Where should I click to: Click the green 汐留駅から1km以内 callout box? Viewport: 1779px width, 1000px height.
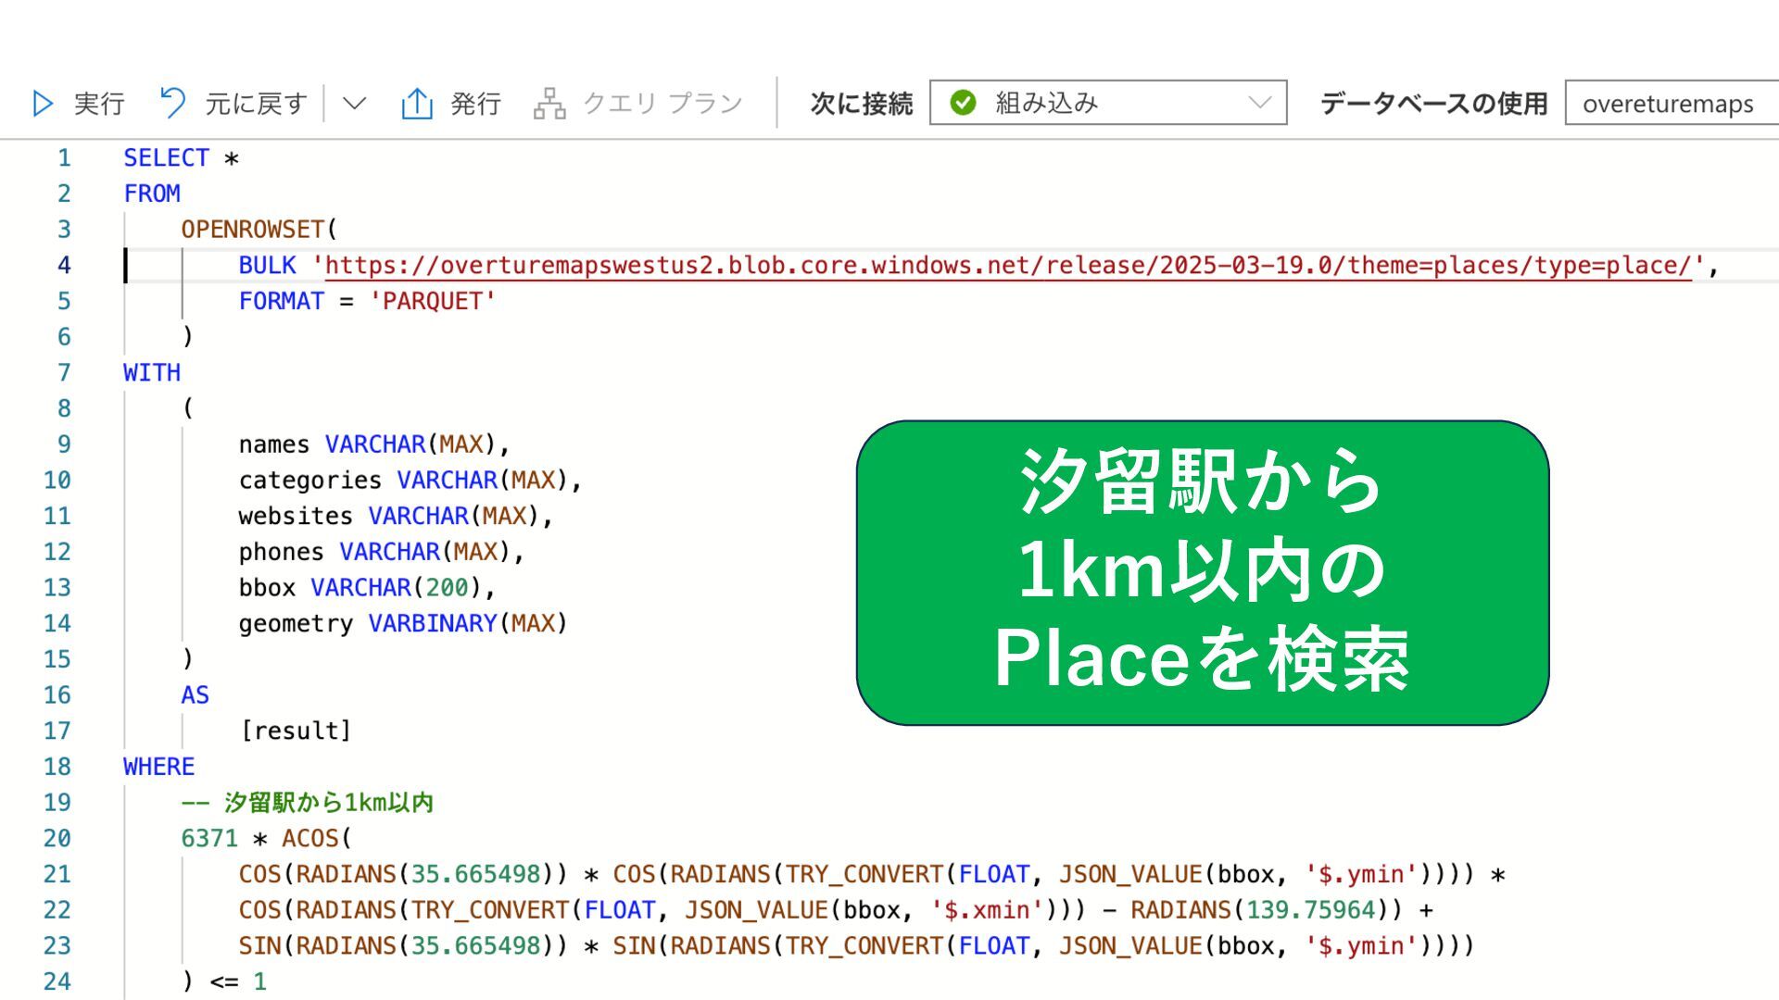[x=1202, y=572]
